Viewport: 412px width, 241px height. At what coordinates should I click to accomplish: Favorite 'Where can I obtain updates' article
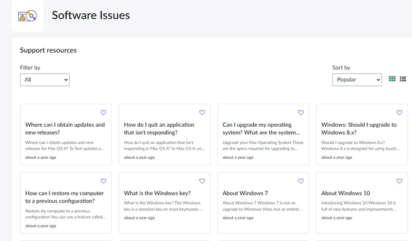pyautogui.click(x=104, y=112)
